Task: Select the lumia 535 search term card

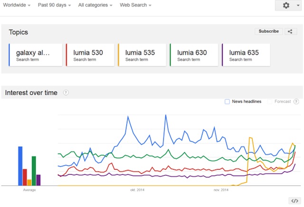Action: point(140,55)
